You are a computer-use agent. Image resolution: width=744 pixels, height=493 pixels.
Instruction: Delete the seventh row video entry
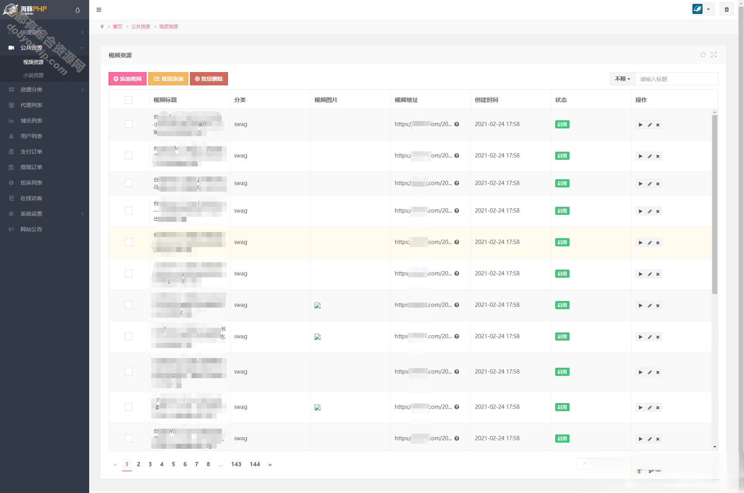tap(658, 306)
